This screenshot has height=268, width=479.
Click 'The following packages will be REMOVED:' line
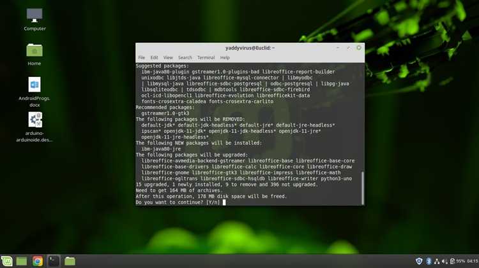pos(190,120)
